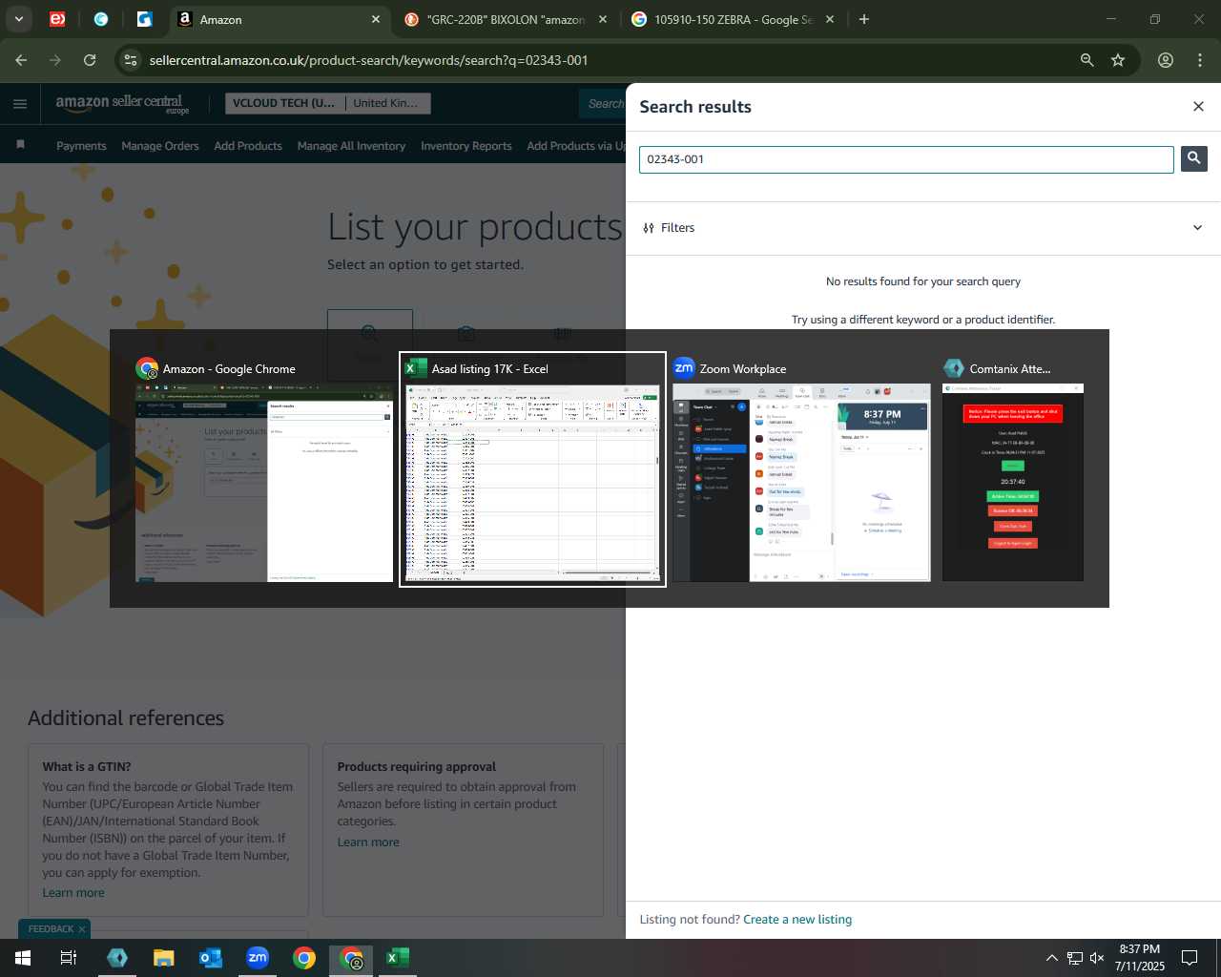This screenshot has height=977, width=1221.
Task: Click the bookmark flag icon in nav bar
Action: [20, 145]
